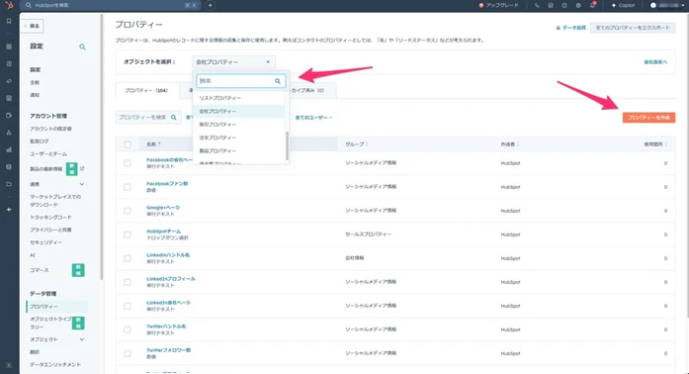The image size is (689, 374).
Task: Open the settings gear in top bar
Action: pos(578,5)
